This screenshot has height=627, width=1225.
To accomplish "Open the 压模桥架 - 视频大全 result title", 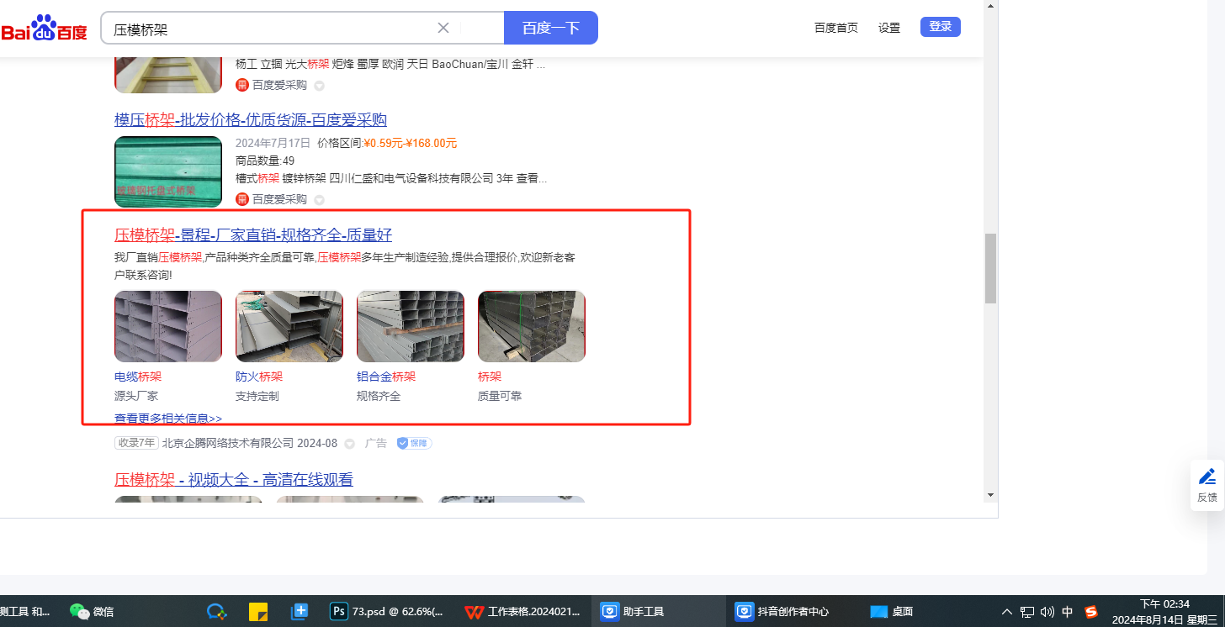I will (234, 480).
